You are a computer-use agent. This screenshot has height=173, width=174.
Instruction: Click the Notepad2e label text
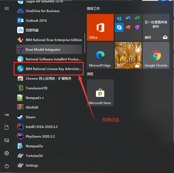(x=34, y=146)
